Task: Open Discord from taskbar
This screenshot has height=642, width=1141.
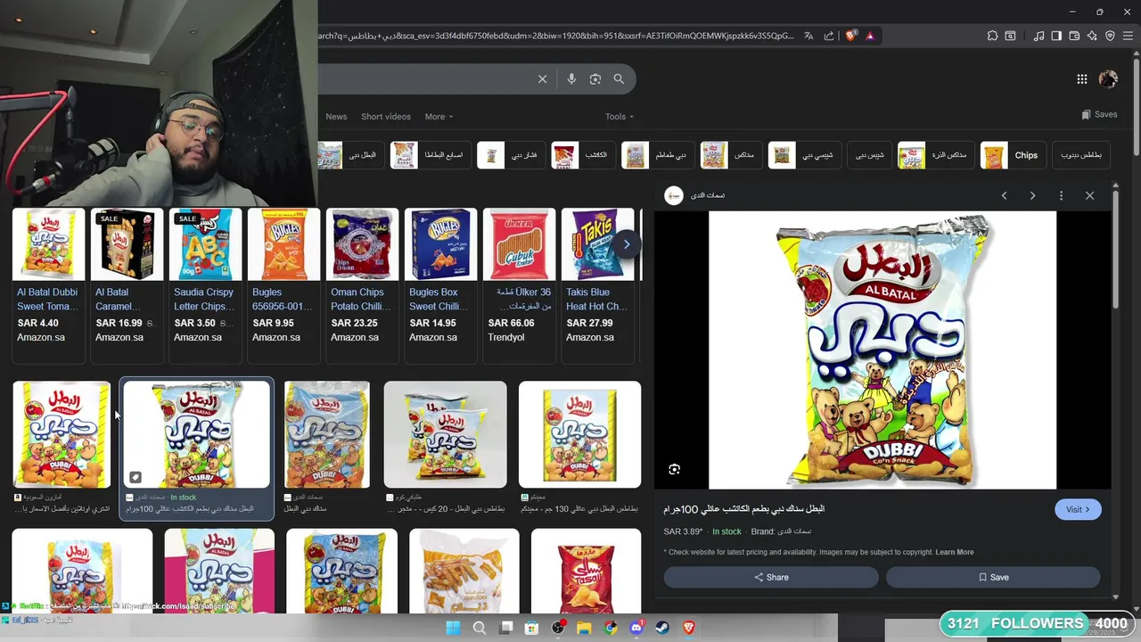Action: [636, 628]
